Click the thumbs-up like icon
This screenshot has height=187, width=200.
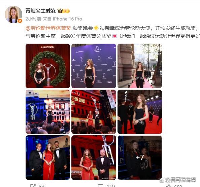tap(169, 186)
